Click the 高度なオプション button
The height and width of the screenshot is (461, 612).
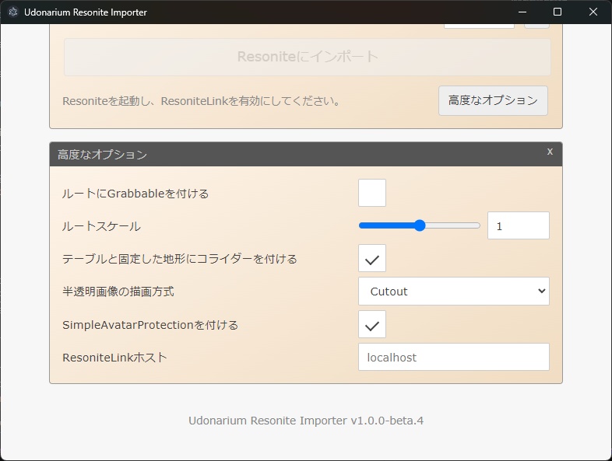pyautogui.click(x=493, y=100)
